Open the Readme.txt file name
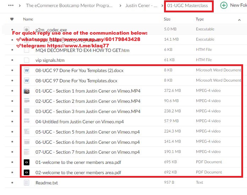The image size is (247, 195). coord(47,183)
